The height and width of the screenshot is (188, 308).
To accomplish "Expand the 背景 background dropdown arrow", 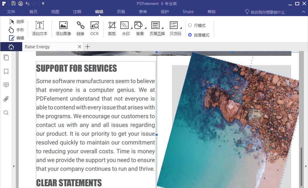I will coord(146,28).
